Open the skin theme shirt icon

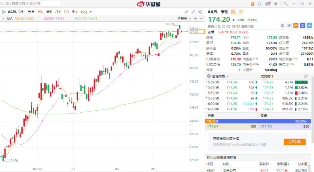(276, 4)
